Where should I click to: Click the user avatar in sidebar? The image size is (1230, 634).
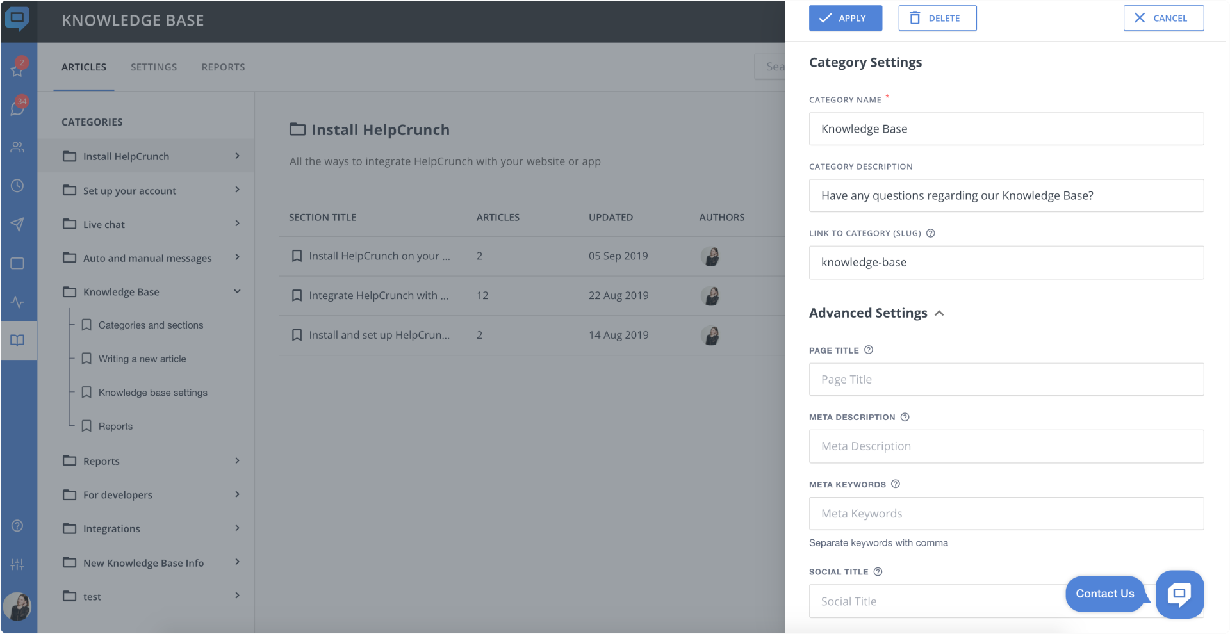17,606
